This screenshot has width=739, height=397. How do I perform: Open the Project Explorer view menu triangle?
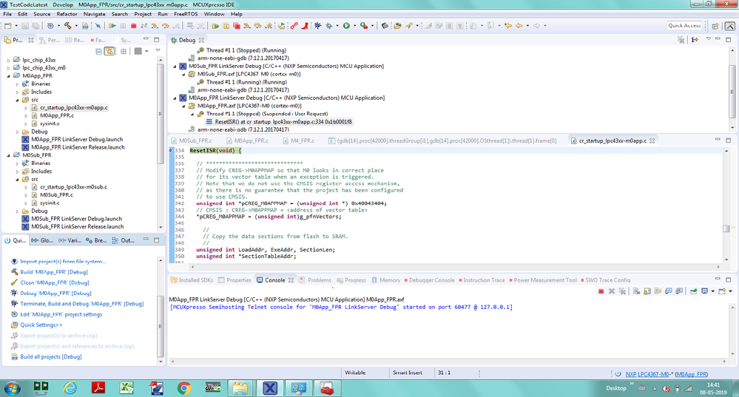pyautogui.click(x=158, y=51)
